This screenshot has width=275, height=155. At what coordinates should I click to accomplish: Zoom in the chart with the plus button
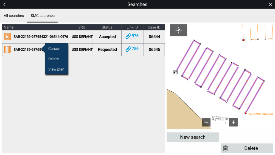coord(233,122)
